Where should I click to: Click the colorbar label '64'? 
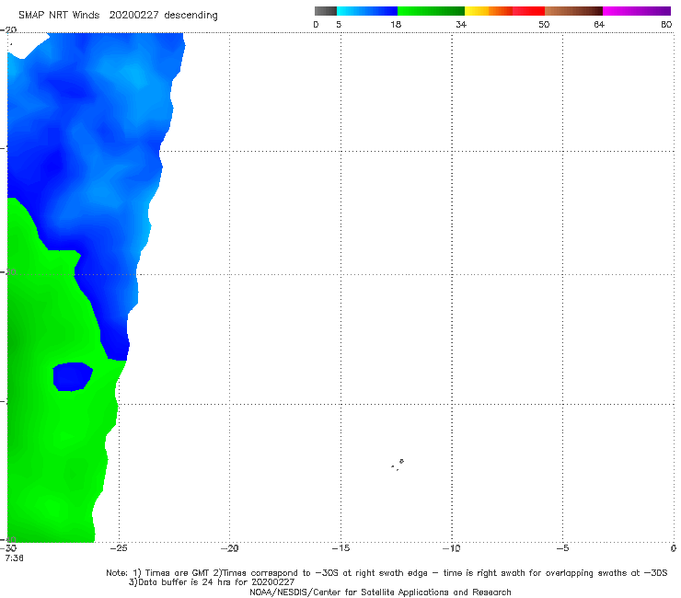(x=599, y=24)
